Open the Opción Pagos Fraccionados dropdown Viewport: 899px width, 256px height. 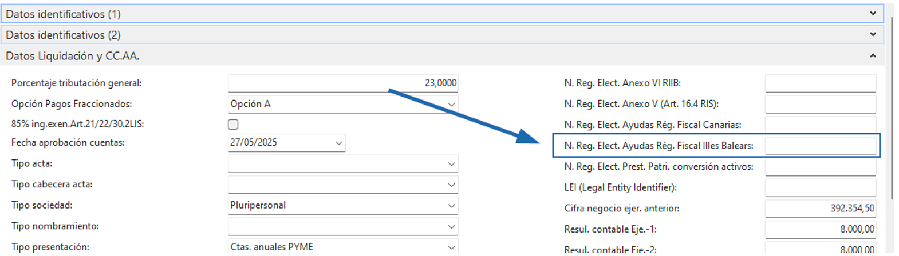[x=343, y=104]
